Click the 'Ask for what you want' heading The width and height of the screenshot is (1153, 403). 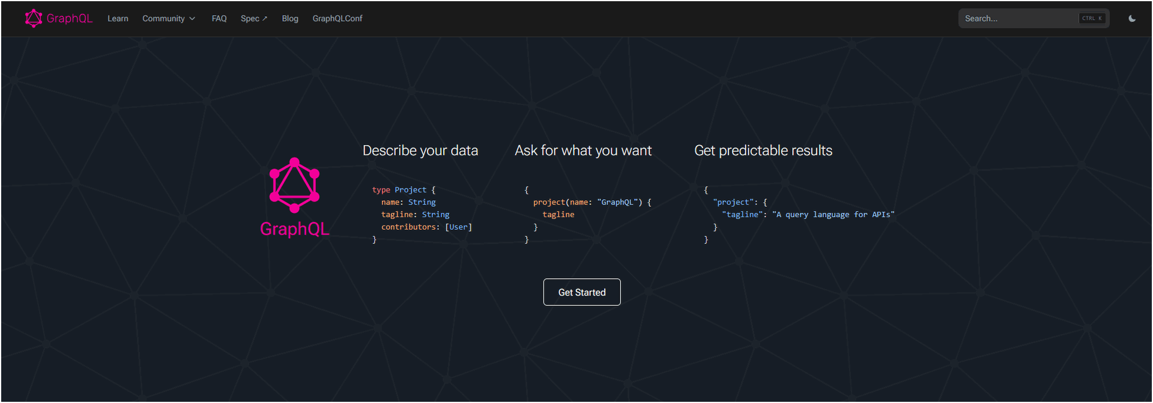coord(583,151)
